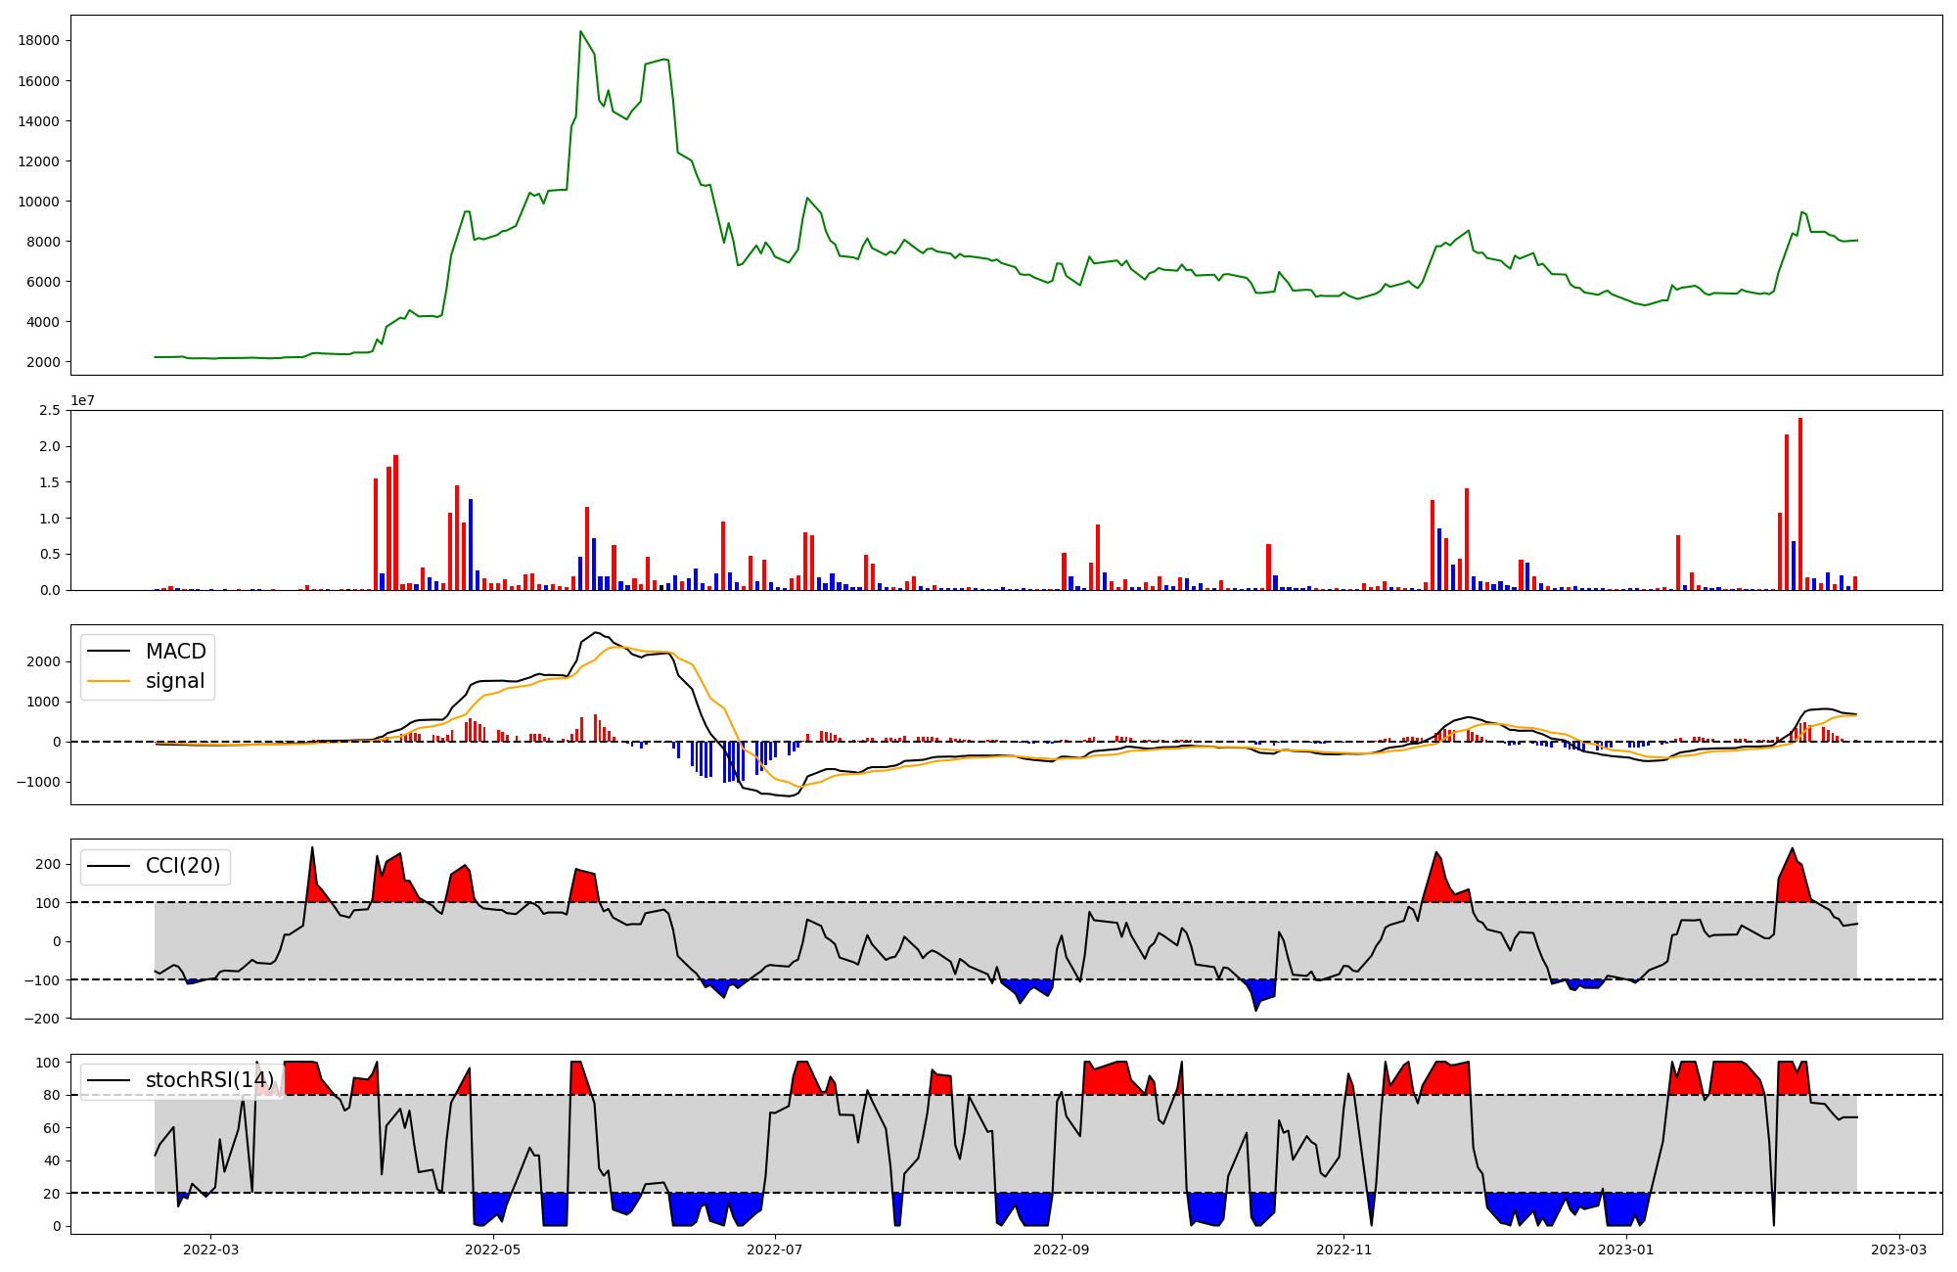The height and width of the screenshot is (1272, 1957).
Task: Click the 1e7 volume scale label
Action: coord(82,401)
